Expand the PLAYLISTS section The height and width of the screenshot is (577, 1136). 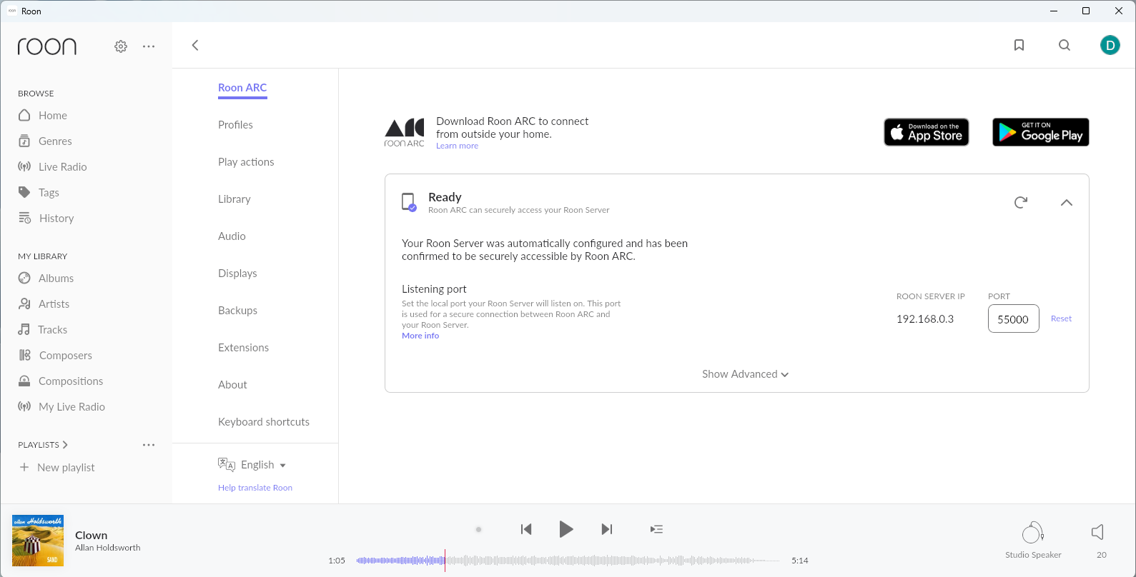pyautogui.click(x=43, y=445)
